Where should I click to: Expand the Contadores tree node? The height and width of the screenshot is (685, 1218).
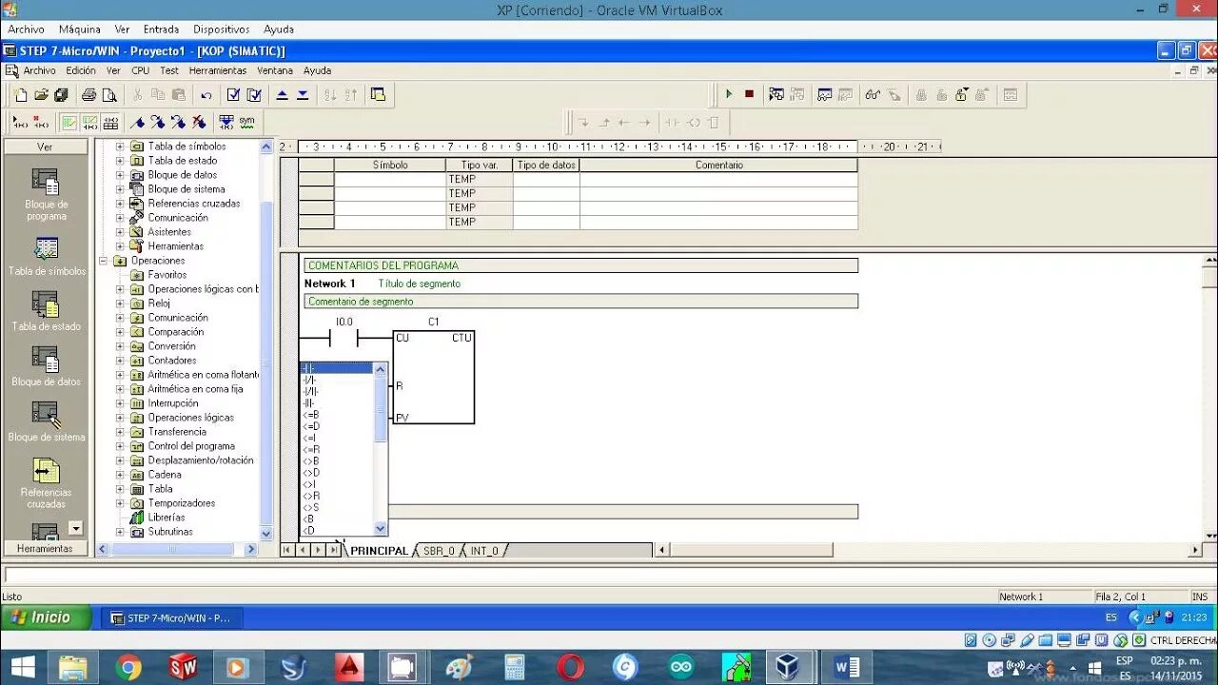[120, 361]
